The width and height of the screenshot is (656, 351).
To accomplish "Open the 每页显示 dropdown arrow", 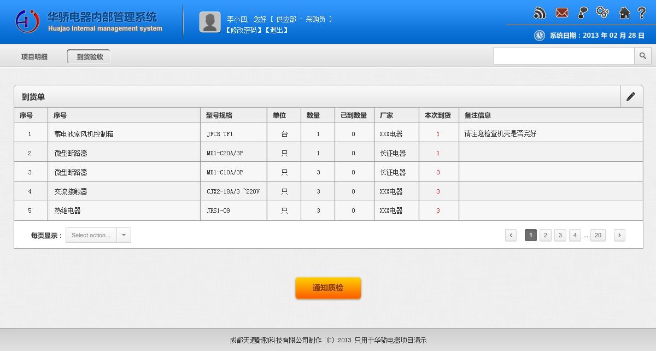I will click(124, 235).
